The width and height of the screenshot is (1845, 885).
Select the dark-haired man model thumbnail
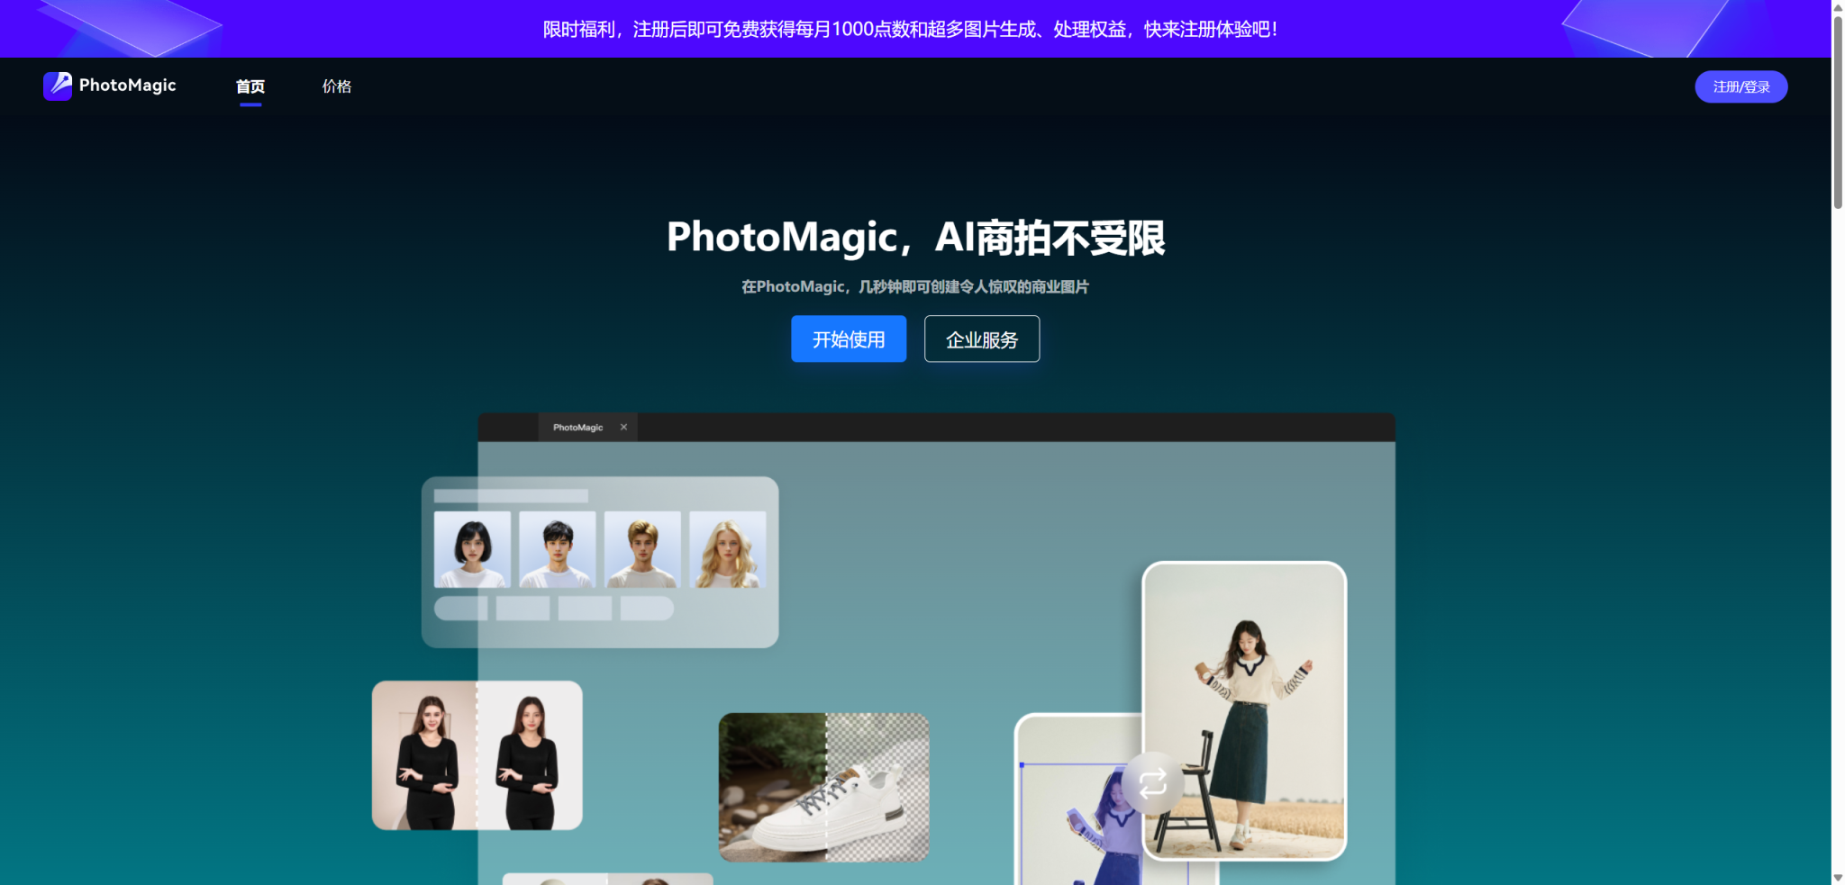tap(558, 549)
